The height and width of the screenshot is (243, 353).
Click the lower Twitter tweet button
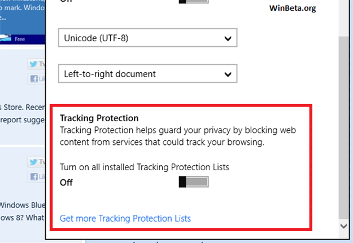coord(37,162)
